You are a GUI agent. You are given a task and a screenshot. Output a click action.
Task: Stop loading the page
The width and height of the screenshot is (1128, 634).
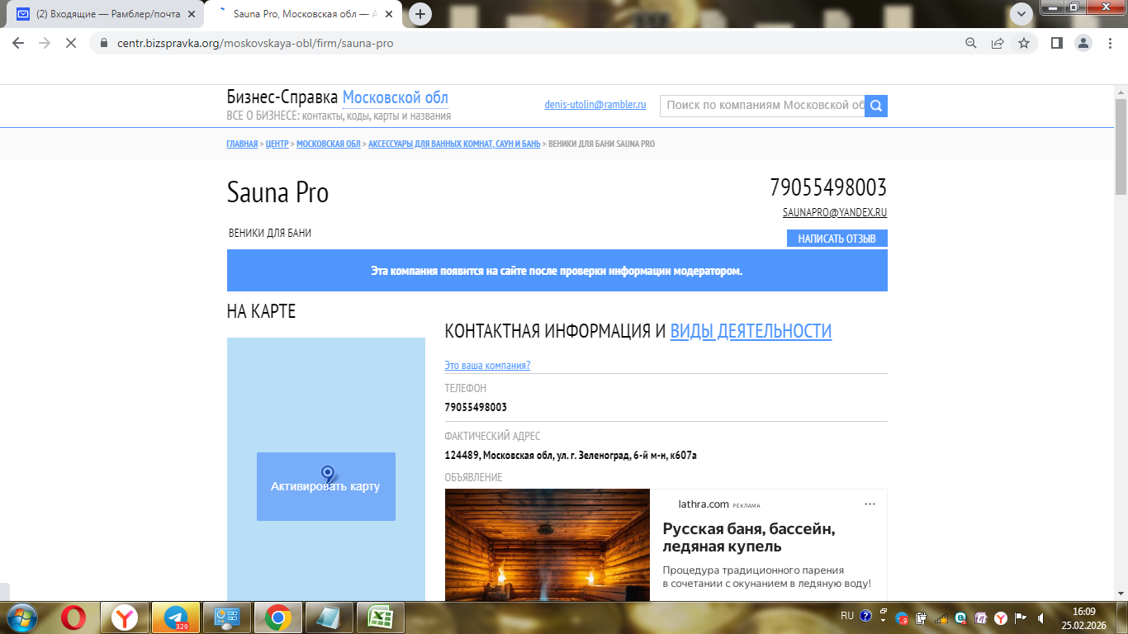click(71, 43)
